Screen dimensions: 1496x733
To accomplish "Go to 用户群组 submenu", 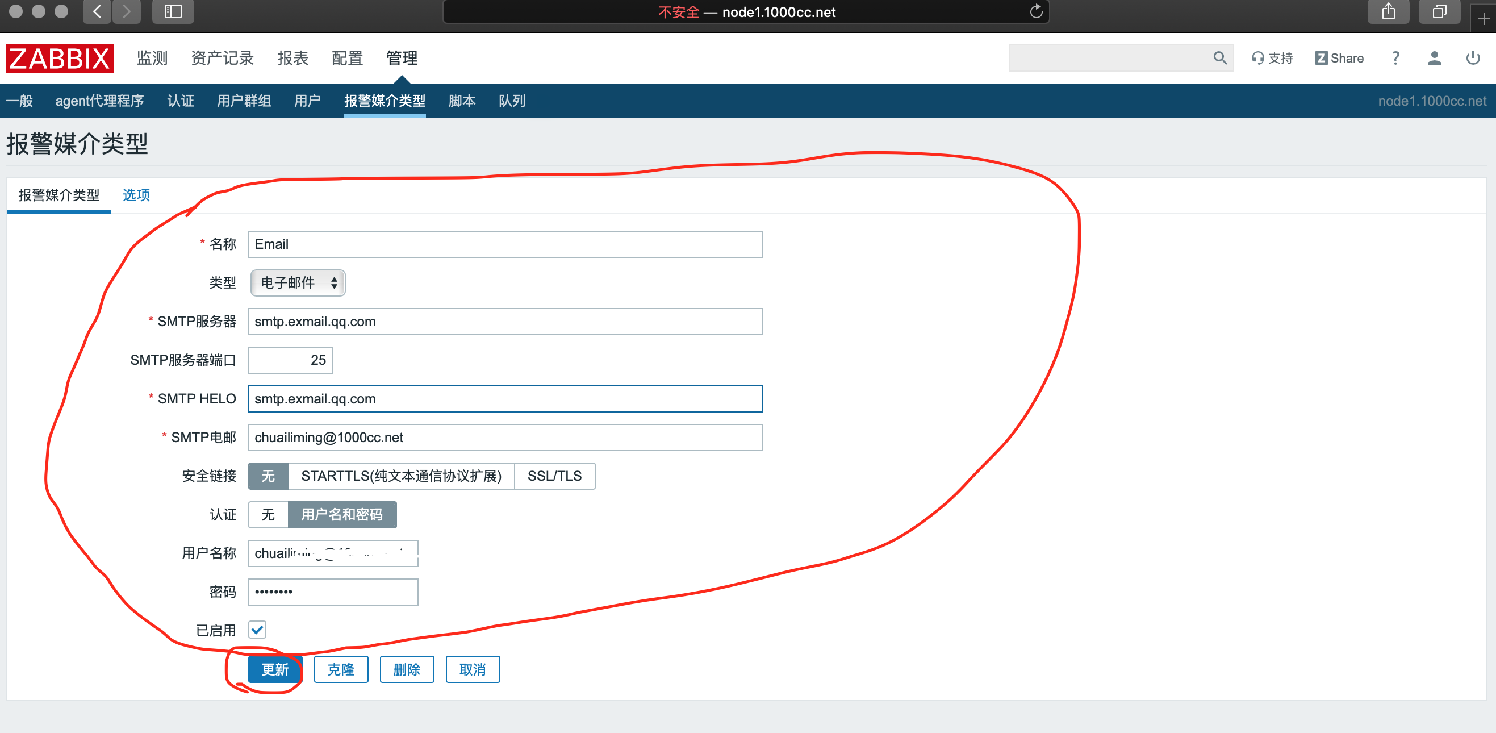I will [x=243, y=101].
